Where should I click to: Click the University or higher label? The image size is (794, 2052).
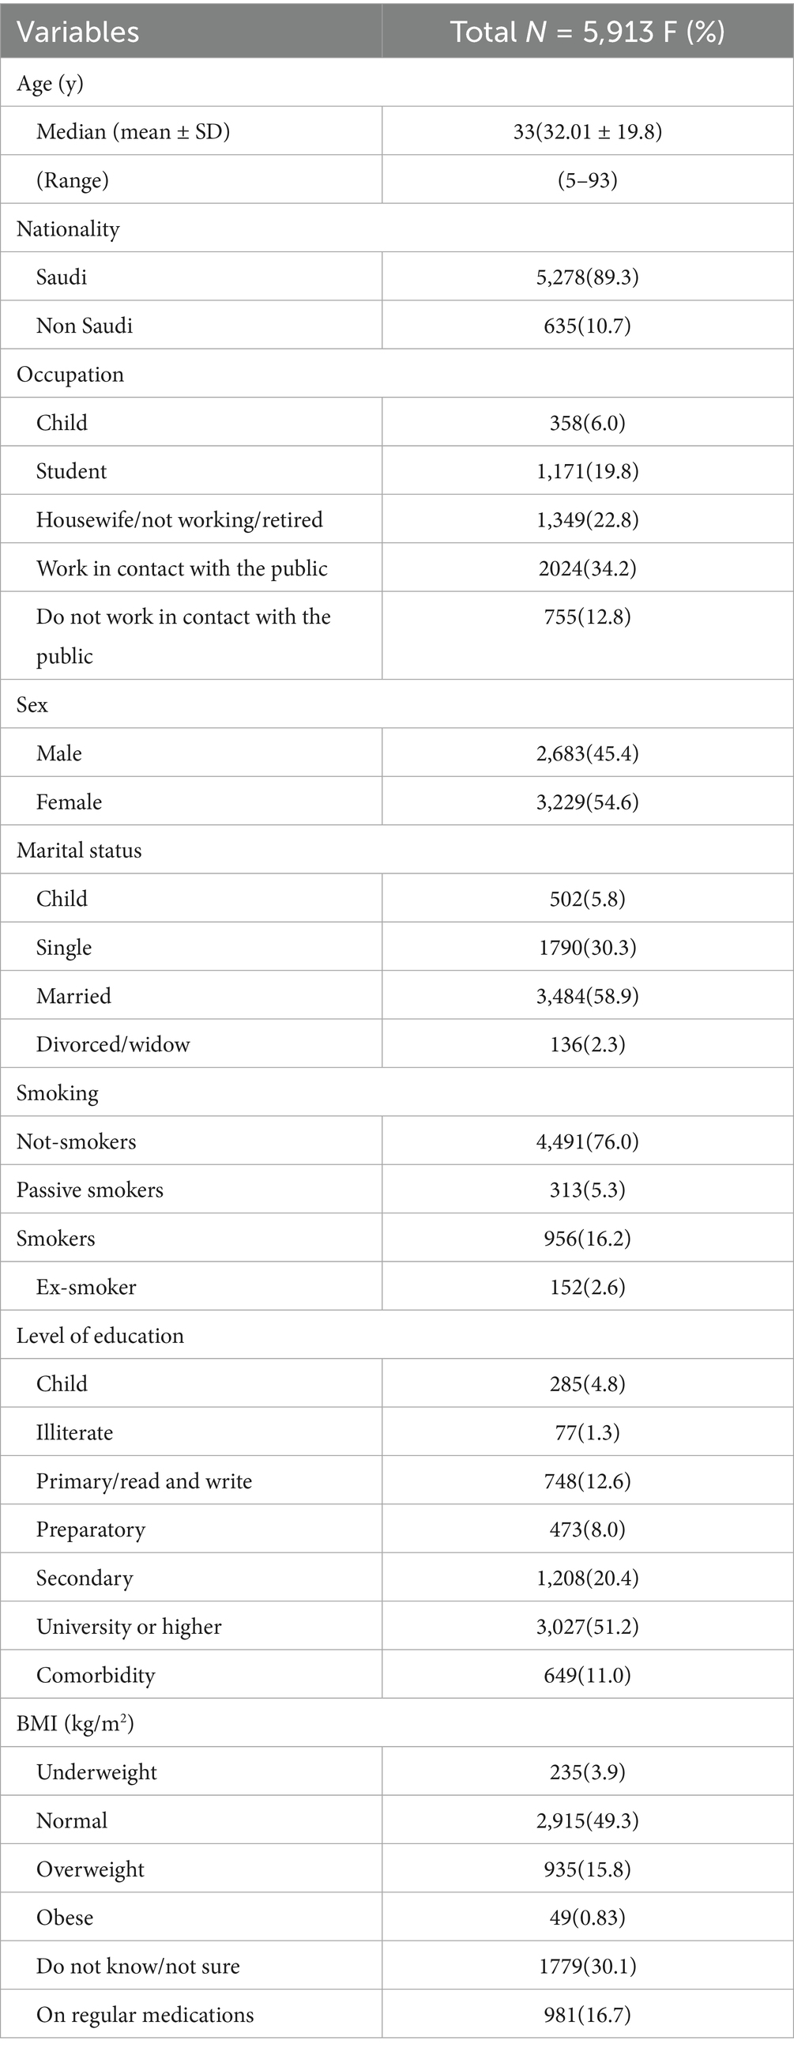coord(129,1627)
